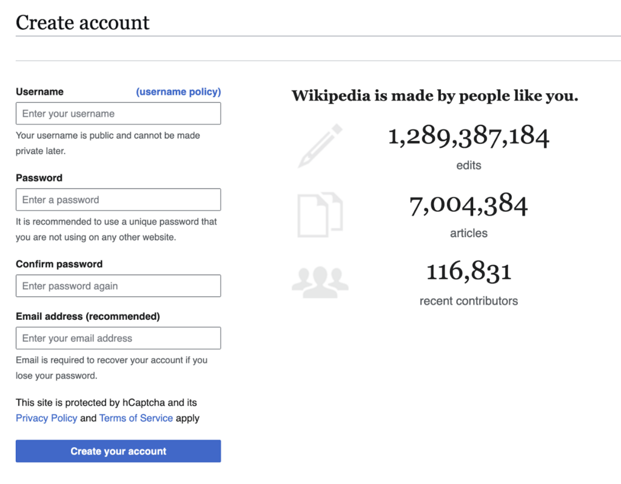Select the Password input field
Screen dimensions: 621x484
tap(118, 200)
